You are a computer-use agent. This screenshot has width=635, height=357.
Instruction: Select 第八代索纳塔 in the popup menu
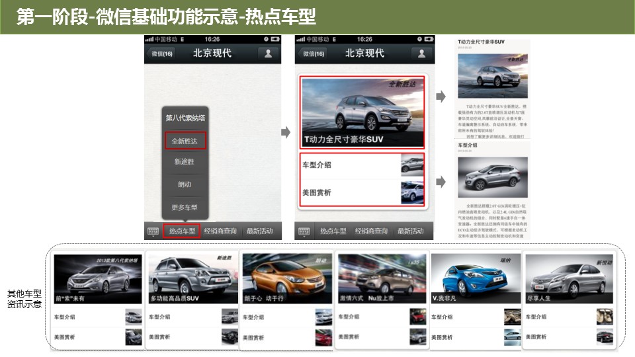tap(185, 118)
